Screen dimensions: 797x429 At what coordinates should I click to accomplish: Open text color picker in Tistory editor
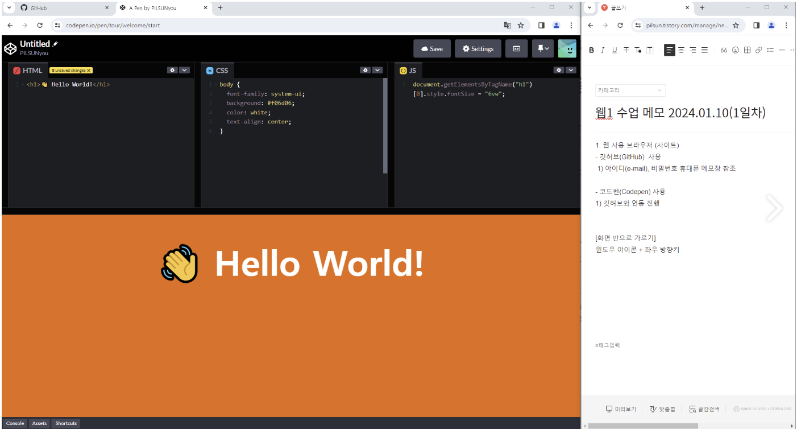[x=638, y=50]
